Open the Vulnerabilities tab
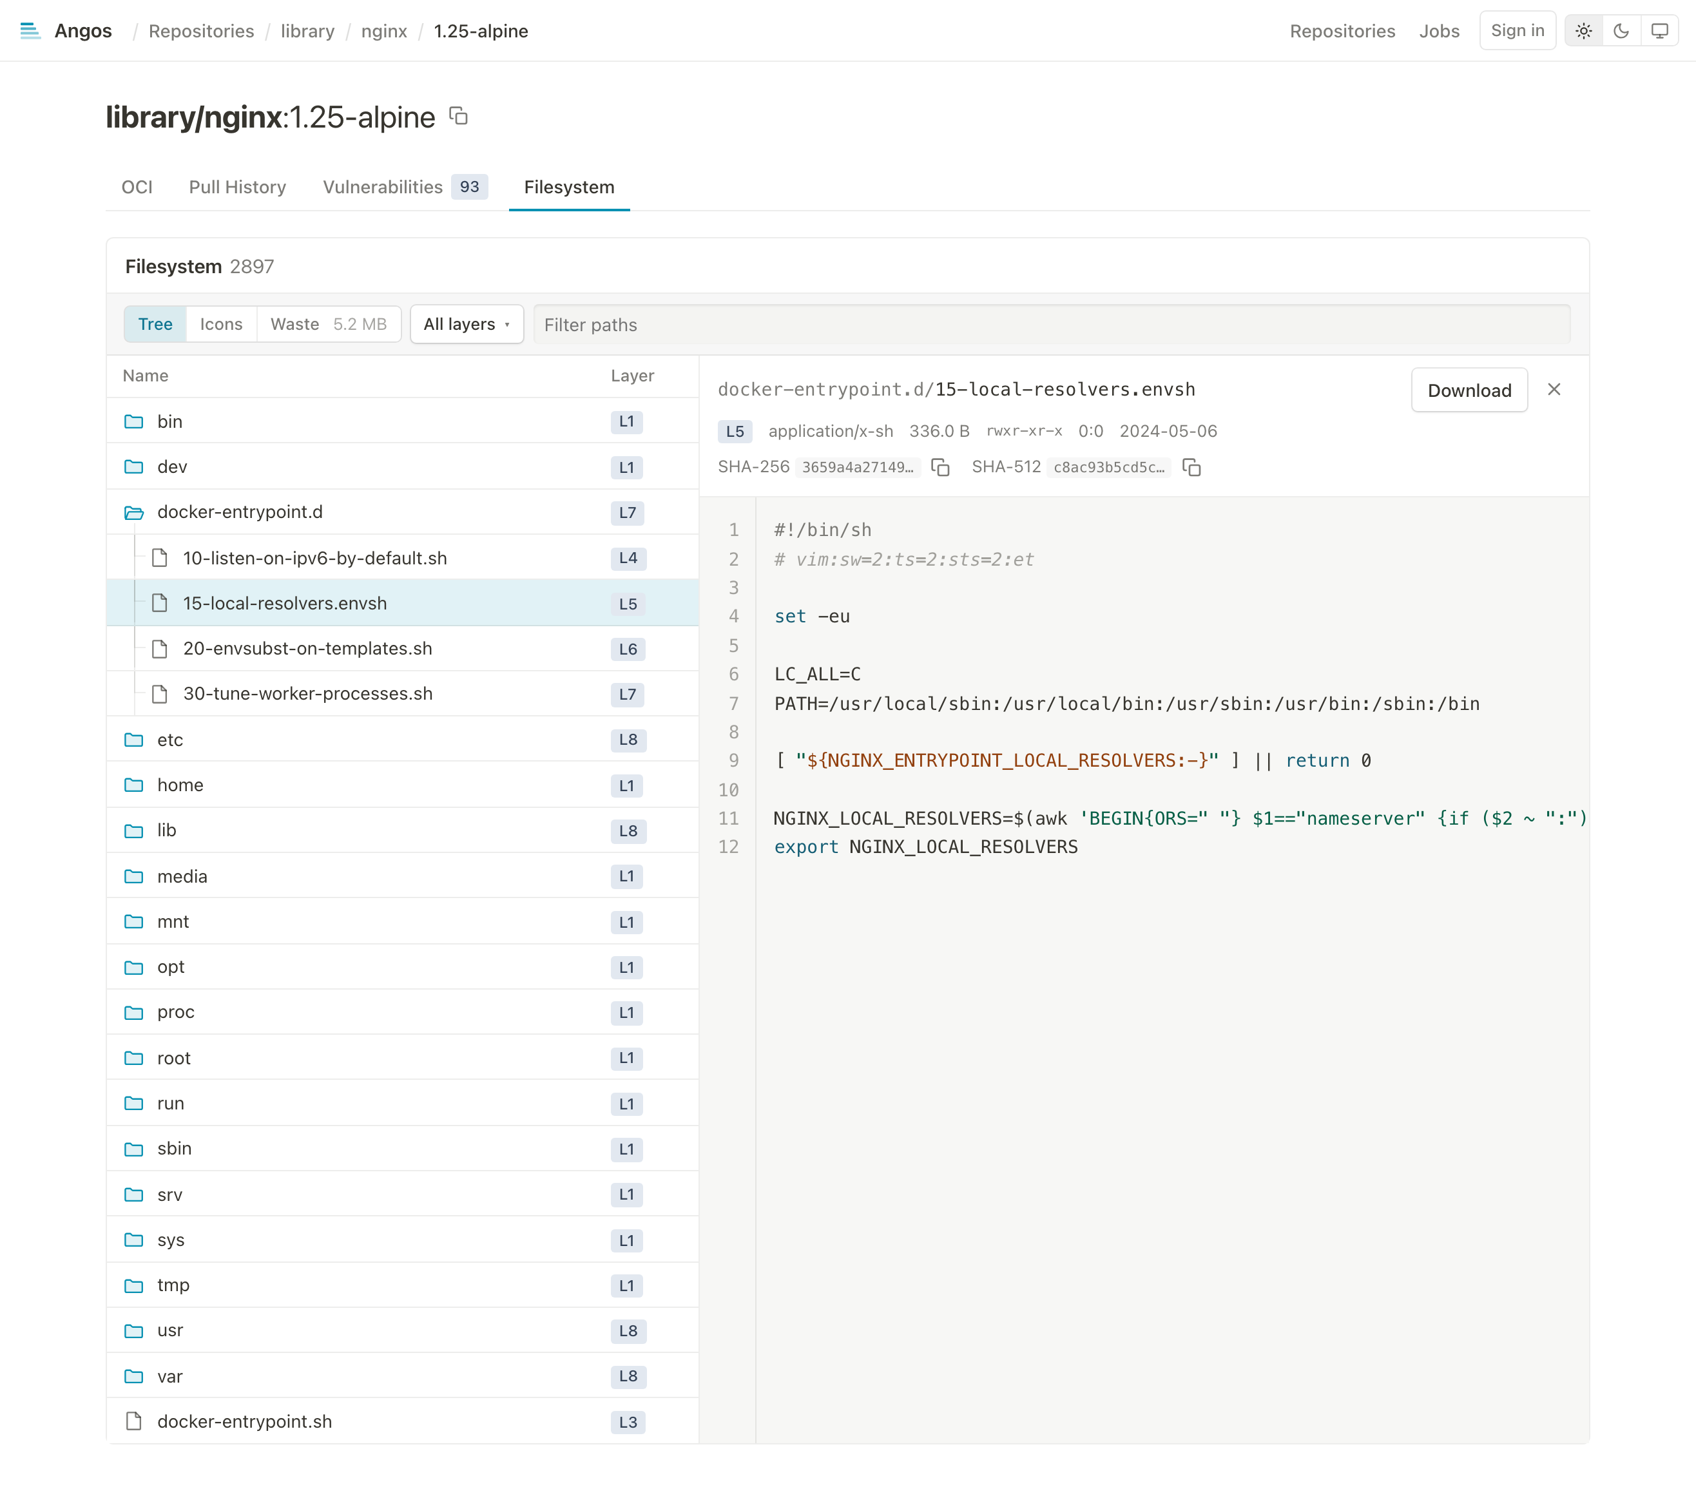 click(405, 187)
